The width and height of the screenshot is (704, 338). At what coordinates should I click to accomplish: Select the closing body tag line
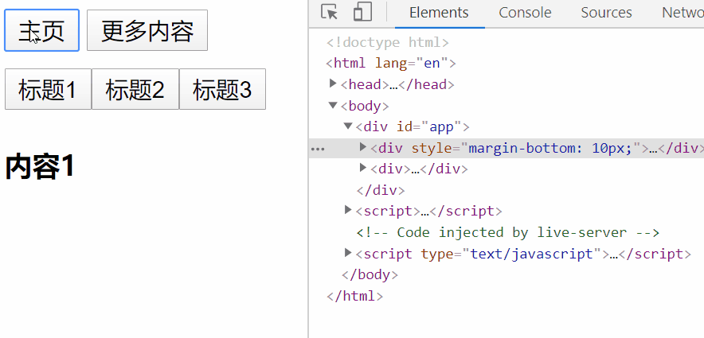click(x=370, y=274)
